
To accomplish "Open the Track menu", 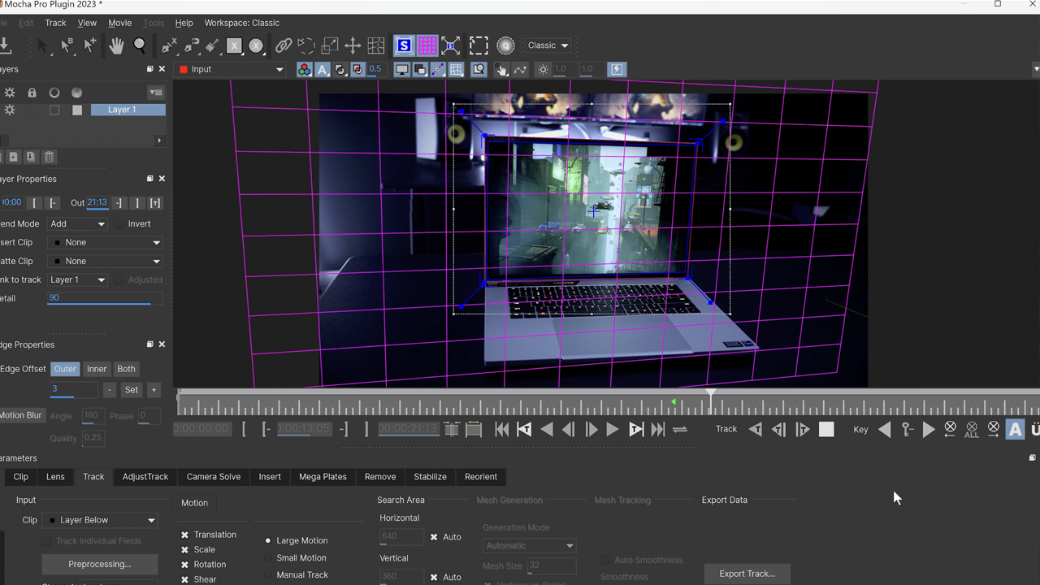I will (x=55, y=23).
